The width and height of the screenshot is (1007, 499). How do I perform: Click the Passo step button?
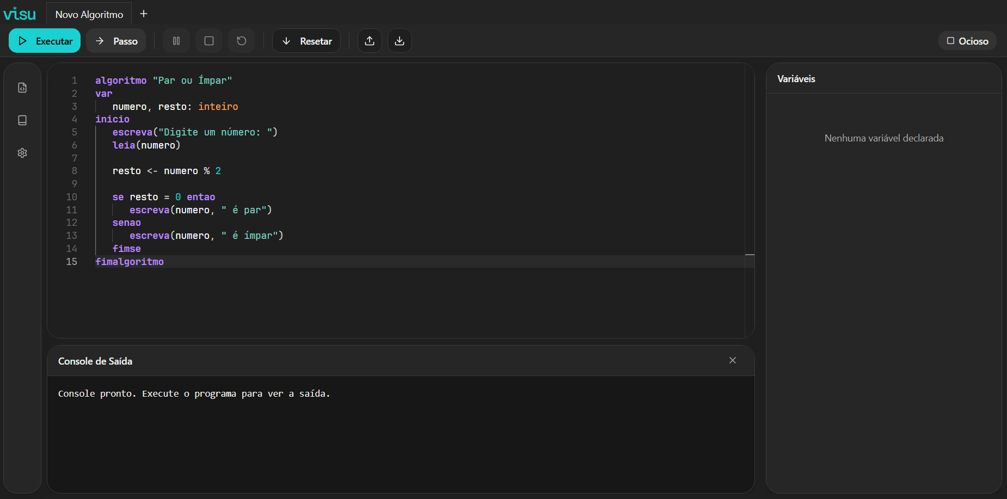(116, 41)
